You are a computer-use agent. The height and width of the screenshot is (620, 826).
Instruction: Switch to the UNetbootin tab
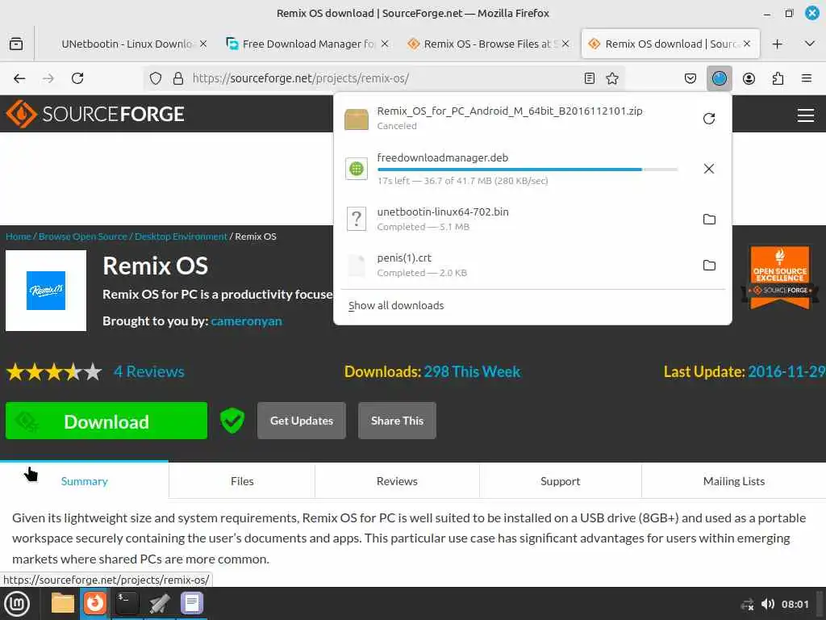coord(127,44)
